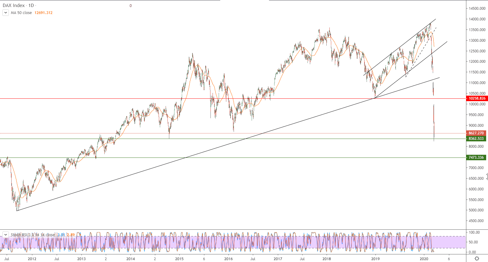Click the red 0 value beside the chart title
The image size is (488, 262).
coord(131,6)
